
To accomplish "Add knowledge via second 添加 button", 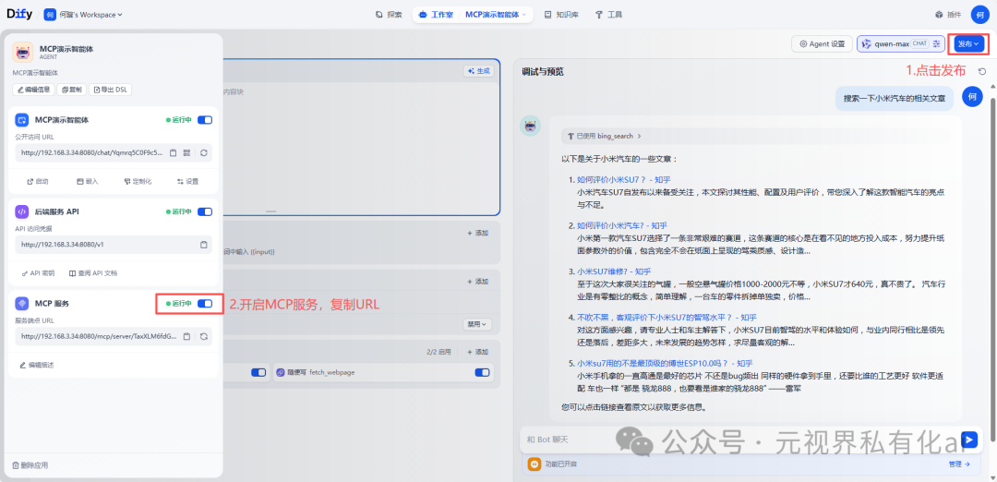I will click(x=477, y=281).
